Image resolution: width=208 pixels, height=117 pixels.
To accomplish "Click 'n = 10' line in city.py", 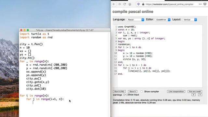I will (25, 48).
